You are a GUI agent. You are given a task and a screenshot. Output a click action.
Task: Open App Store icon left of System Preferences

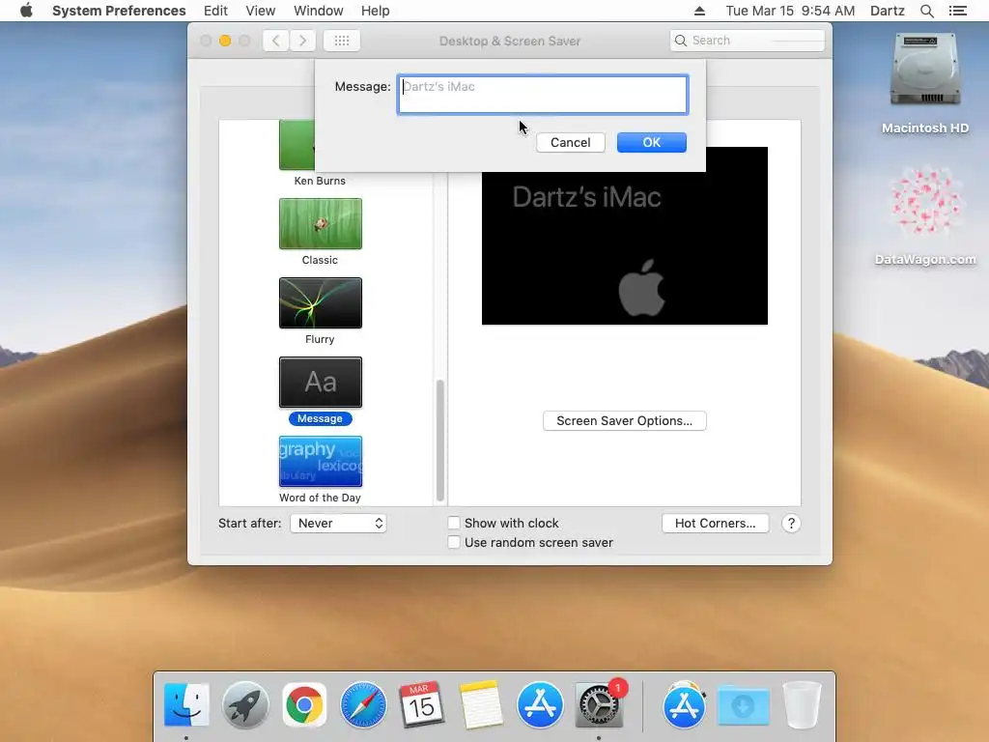540,704
